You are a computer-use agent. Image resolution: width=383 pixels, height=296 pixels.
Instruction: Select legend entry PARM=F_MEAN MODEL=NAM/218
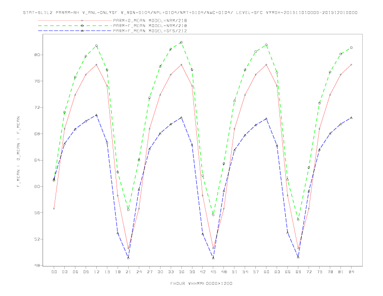pyautogui.click(x=150, y=26)
